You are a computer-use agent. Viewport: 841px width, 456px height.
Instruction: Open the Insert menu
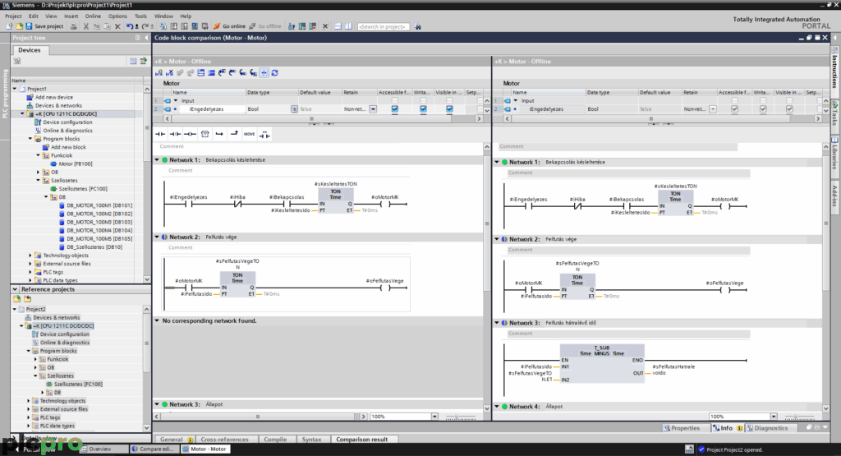pos(71,16)
